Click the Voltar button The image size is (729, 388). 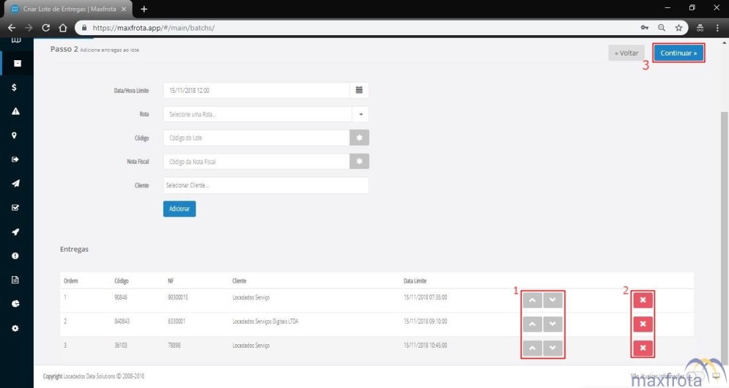click(x=626, y=53)
